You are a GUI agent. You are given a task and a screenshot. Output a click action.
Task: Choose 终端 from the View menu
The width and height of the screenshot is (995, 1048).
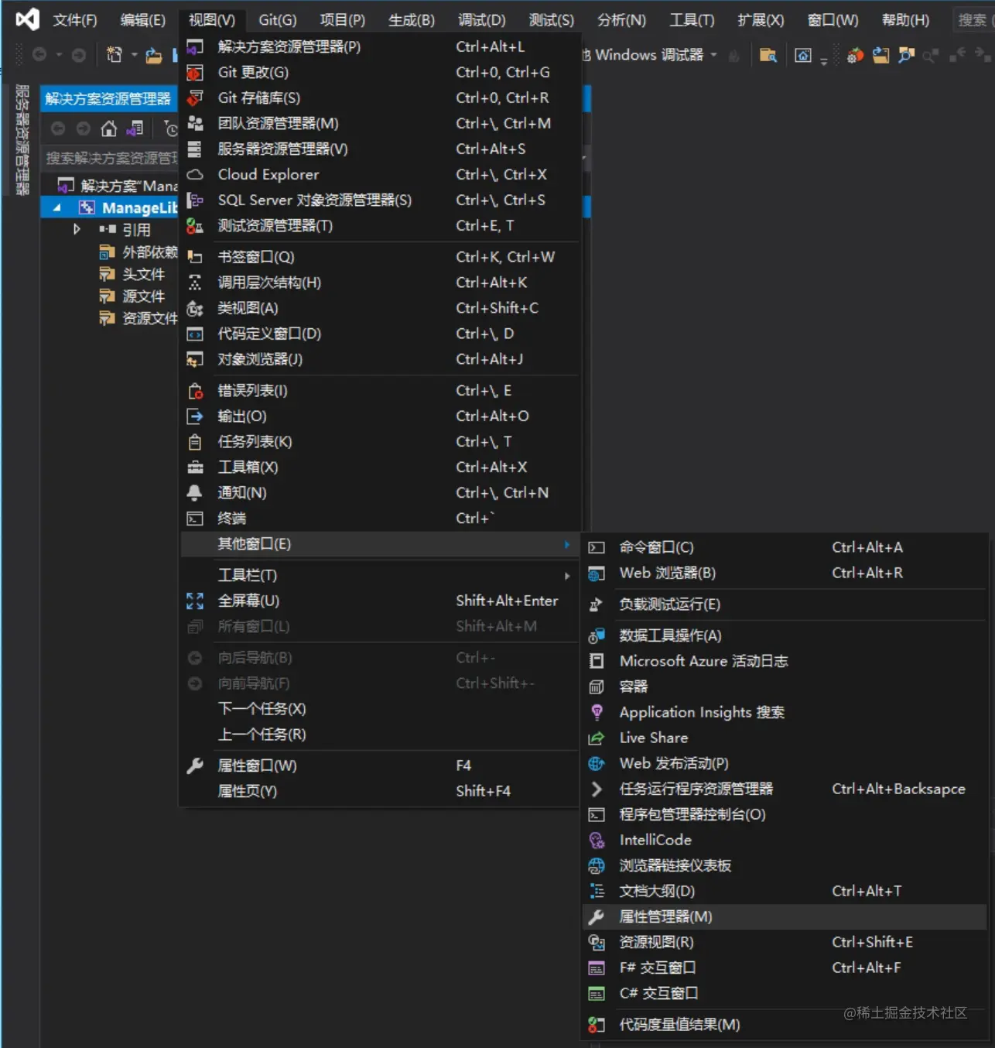(379, 519)
